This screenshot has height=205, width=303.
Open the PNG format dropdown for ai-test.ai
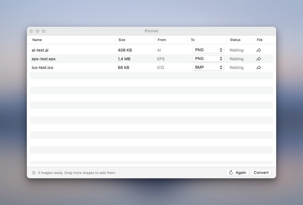click(x=208, y=50)
